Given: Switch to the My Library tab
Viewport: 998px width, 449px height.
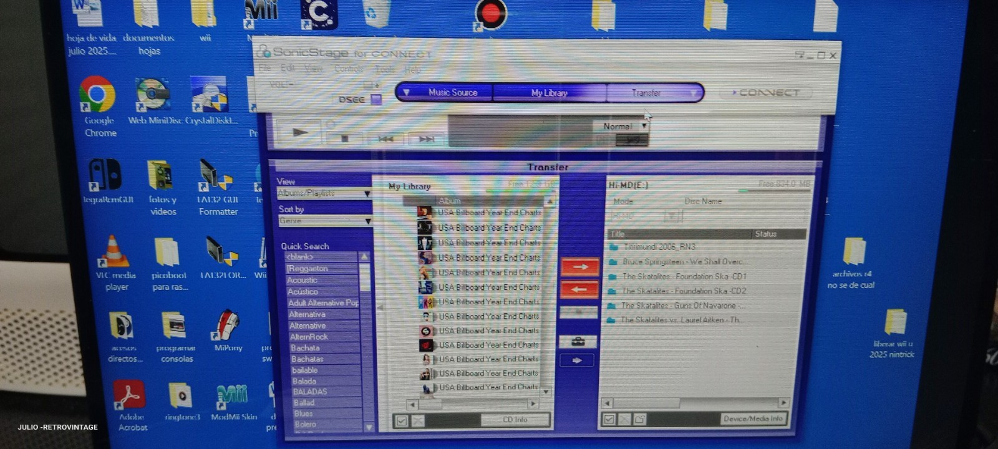Looking at the screenshot, I should tap(550, 93).
